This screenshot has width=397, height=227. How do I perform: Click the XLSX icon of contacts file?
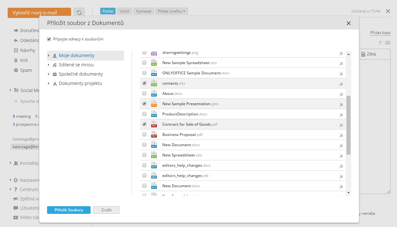154,83
